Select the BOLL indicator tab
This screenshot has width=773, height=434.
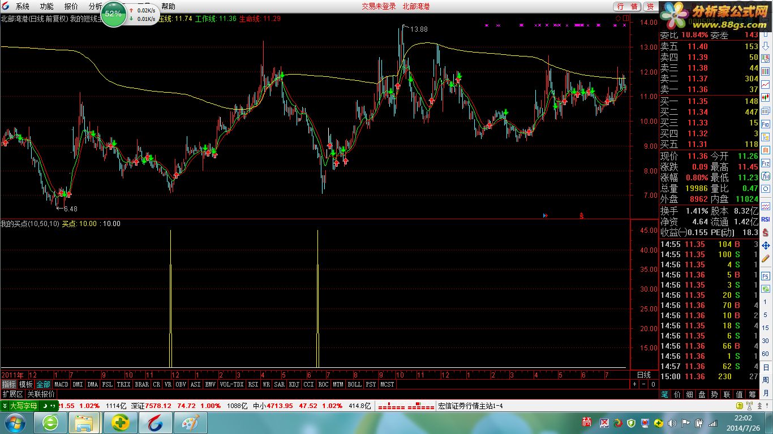click(354, 384)
